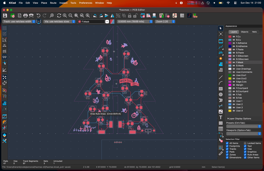This screenshot has height=171, width=264.
Task: Open the Track width dropdown
Action: [x=19, y=22]
